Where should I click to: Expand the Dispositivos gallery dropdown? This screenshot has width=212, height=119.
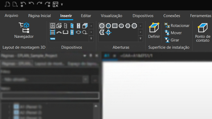91,39
